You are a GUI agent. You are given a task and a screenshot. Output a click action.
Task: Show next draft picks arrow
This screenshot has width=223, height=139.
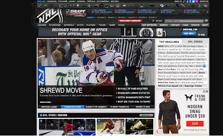click(207, 13)
